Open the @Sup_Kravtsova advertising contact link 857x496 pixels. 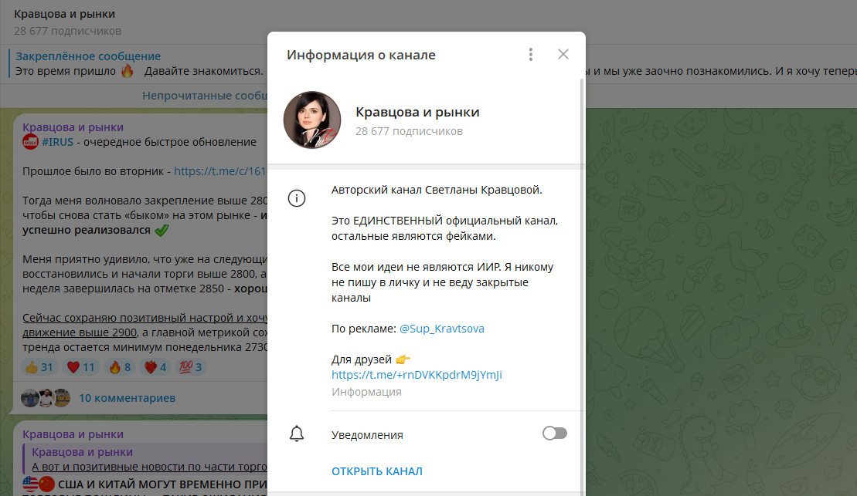point(441,329)
